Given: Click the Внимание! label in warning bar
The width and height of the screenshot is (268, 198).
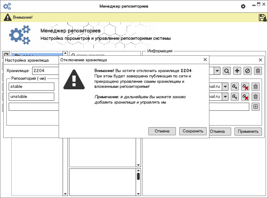Looking at the screenshot, I should point(23,17).
